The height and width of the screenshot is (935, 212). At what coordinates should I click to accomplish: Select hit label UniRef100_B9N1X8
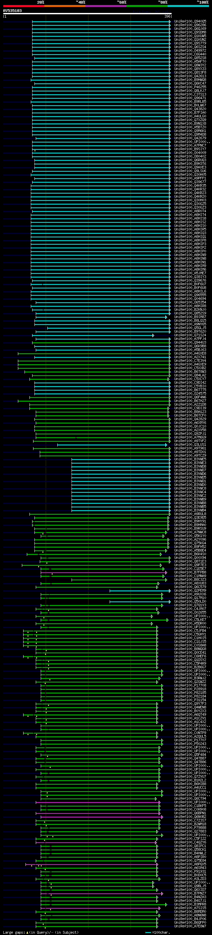tap(190, 123)
